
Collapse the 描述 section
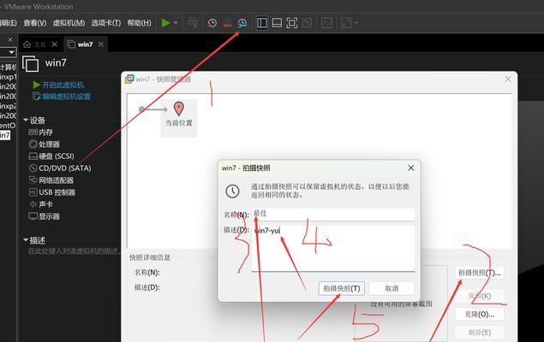[26, 240]
